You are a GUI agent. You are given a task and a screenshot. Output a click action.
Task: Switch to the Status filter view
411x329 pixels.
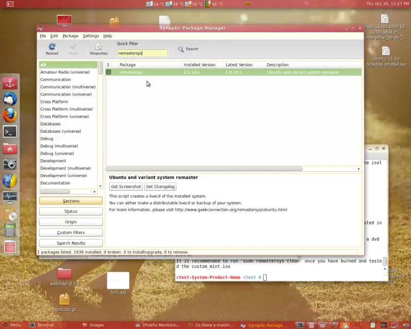[71, 211]
